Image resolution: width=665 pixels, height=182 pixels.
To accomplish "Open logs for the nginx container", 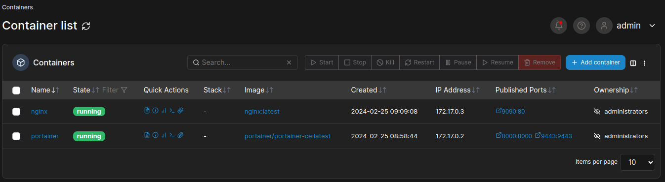I will (147, 111).
